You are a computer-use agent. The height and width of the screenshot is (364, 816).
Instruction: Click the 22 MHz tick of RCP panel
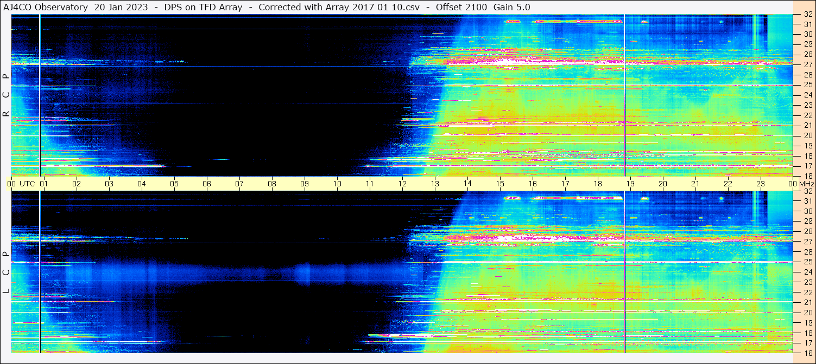pyautogui.click(x=807, y=115)
